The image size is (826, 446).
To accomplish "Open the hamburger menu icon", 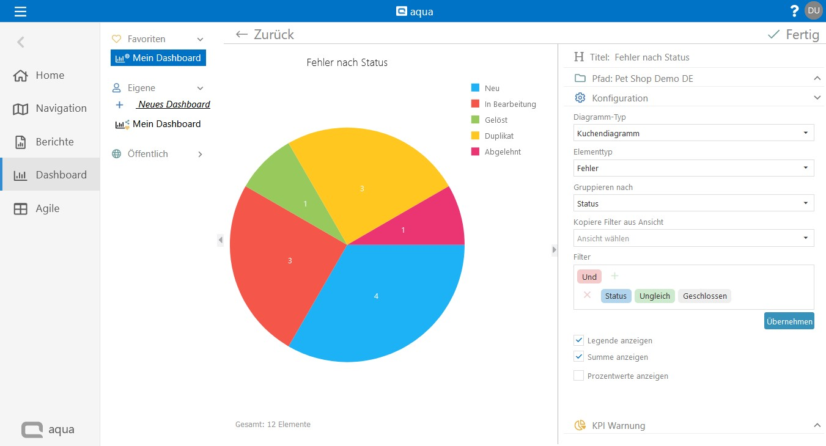I will point(20,11).
